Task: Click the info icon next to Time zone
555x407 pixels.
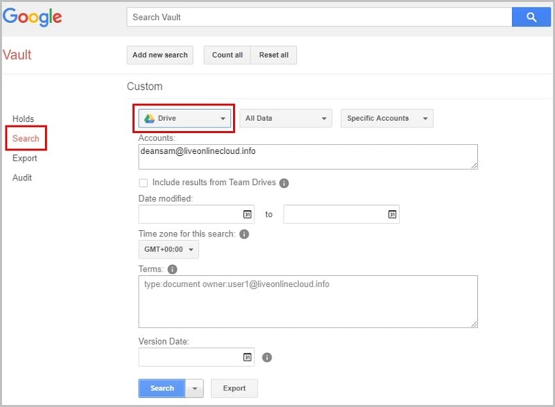Action: coord(243,234)
